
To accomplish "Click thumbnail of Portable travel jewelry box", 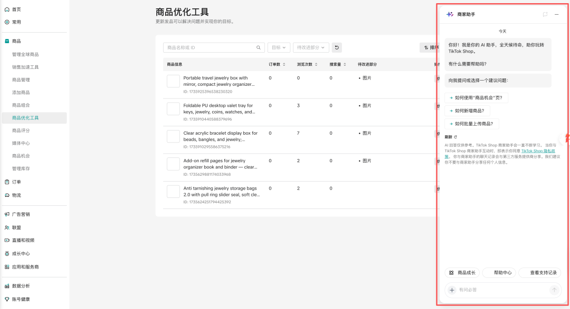I will point(174,81).
